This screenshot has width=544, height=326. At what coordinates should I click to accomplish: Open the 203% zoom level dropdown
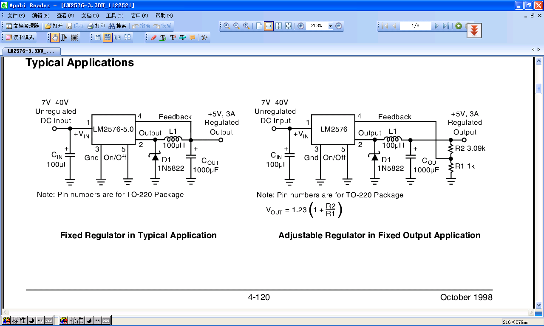tap(330, 26)
